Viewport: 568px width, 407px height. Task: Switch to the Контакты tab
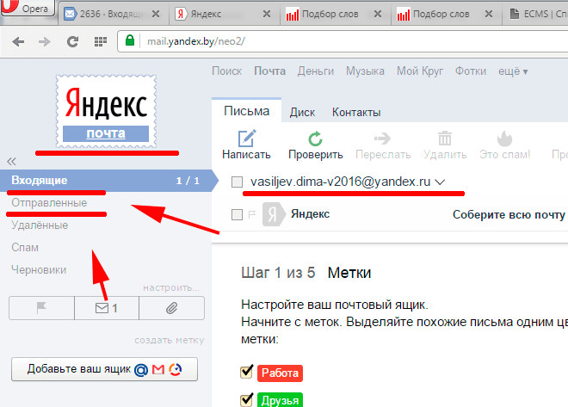(356, 112)
